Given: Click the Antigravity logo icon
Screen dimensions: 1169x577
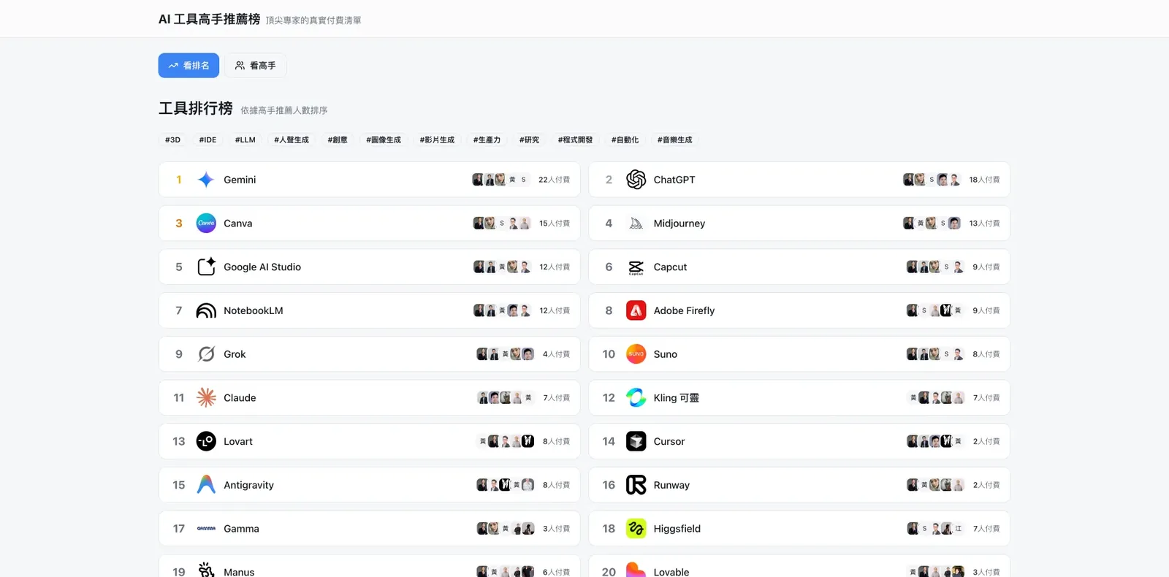Looking at the screenshot, I should click(206, 485).
